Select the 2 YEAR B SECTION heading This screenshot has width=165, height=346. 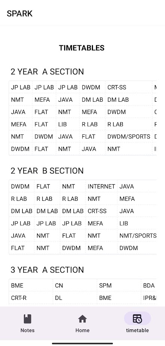click(47, 171)
